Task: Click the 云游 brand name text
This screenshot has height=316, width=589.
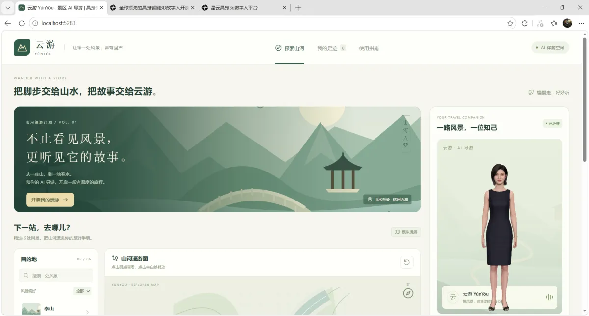Action: (x=45, y=45)
